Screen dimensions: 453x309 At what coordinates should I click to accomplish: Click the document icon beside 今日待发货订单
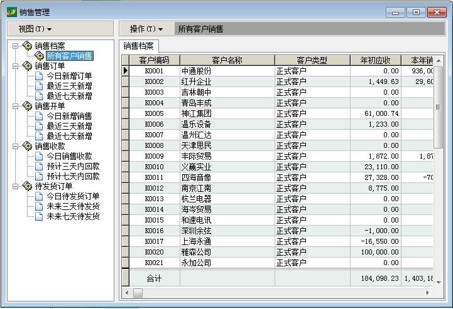(39, 196)
